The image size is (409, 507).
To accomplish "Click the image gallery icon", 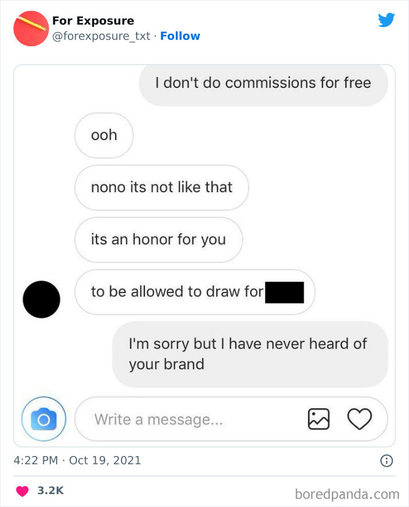I will click(318, 419).
